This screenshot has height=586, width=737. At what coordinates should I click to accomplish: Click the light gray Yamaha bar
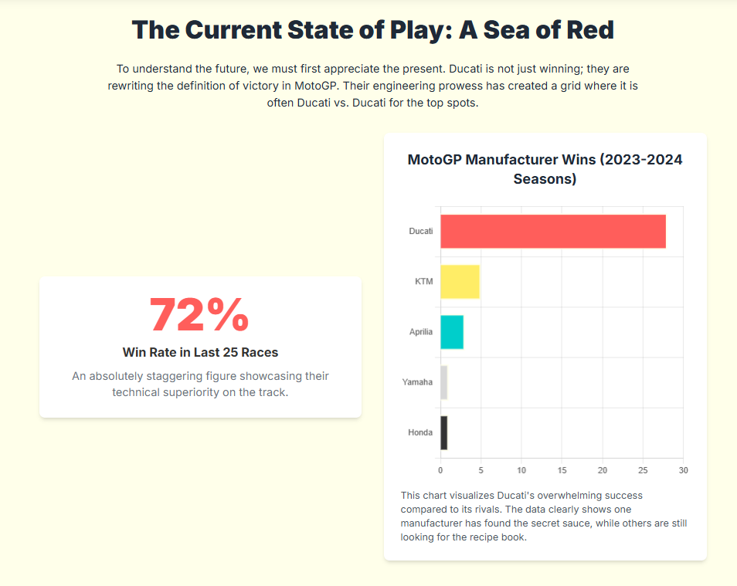click(443, 382)
